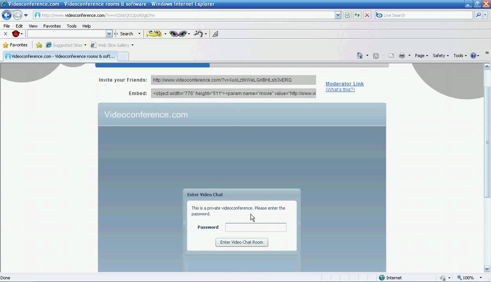
Task: Click the yellow smiley emoticon icon
Action: 154,34
